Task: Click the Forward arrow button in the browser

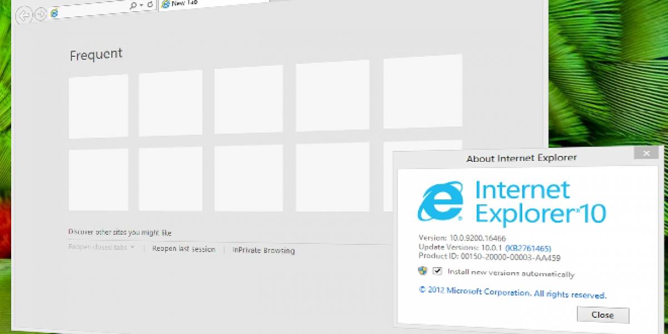Action: point(40,14)
